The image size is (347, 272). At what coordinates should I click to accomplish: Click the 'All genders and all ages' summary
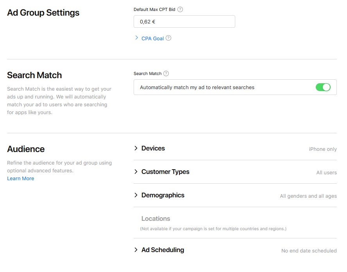tap(308, 196)
